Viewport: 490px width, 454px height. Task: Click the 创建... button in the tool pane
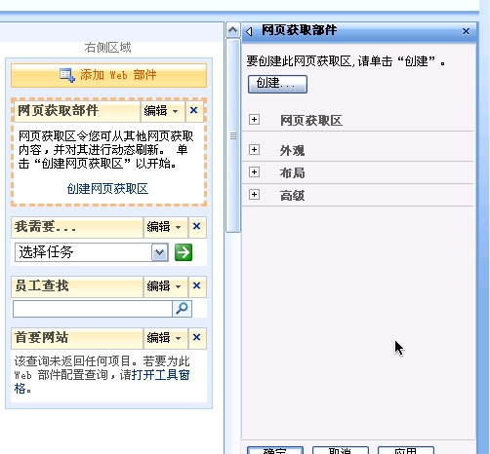[277, 84]
